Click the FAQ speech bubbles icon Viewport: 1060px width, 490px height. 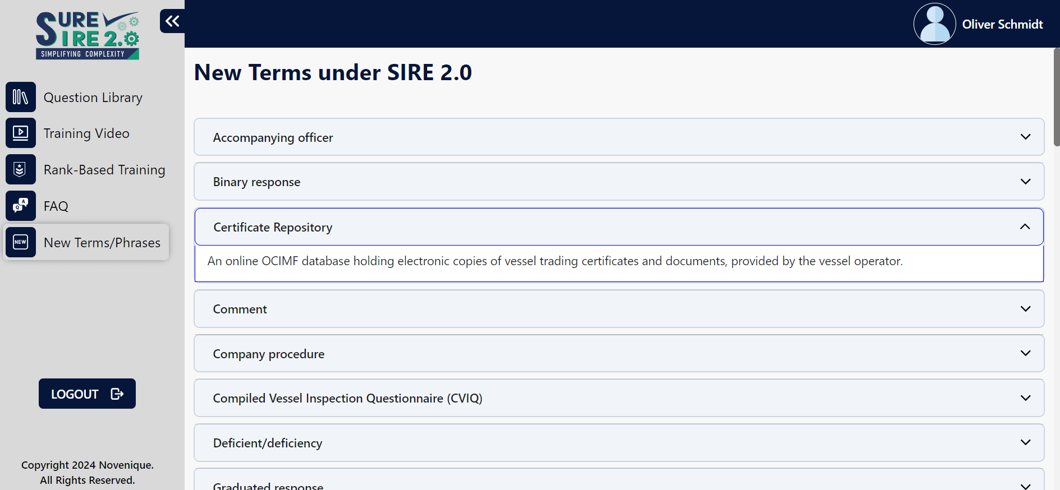click(21, 206)
